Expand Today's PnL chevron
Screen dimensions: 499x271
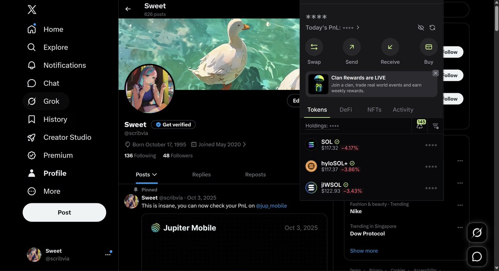(x=358, y=28)
